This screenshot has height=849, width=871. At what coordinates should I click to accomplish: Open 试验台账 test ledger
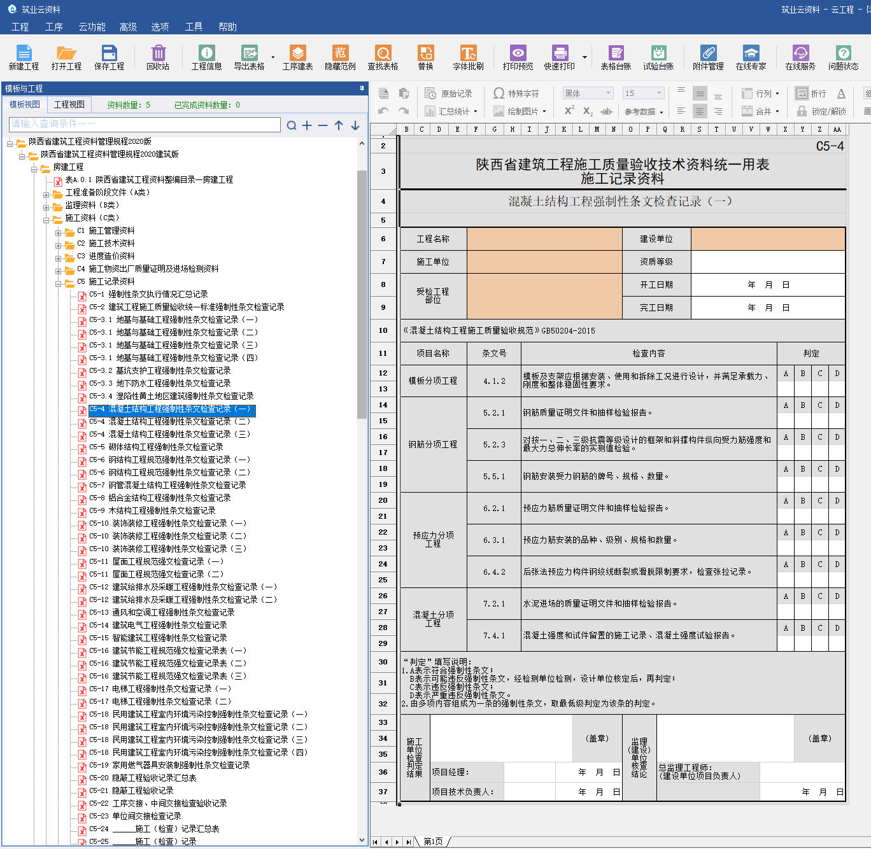coord(658,57)
